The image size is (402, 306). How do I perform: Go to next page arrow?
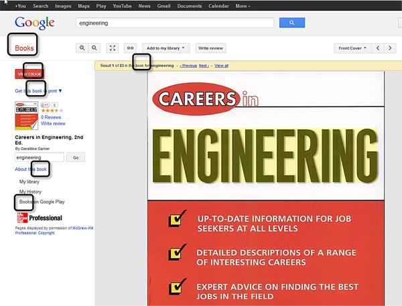click(x=390, y=48)
